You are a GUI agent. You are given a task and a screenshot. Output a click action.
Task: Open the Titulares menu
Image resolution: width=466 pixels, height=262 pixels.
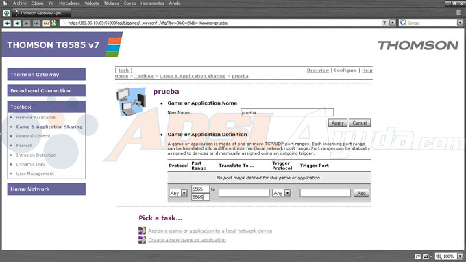pyautogui.click(x=112, y=3)
